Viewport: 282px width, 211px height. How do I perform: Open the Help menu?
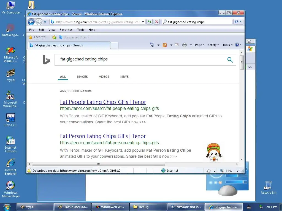tap(92, 30)
